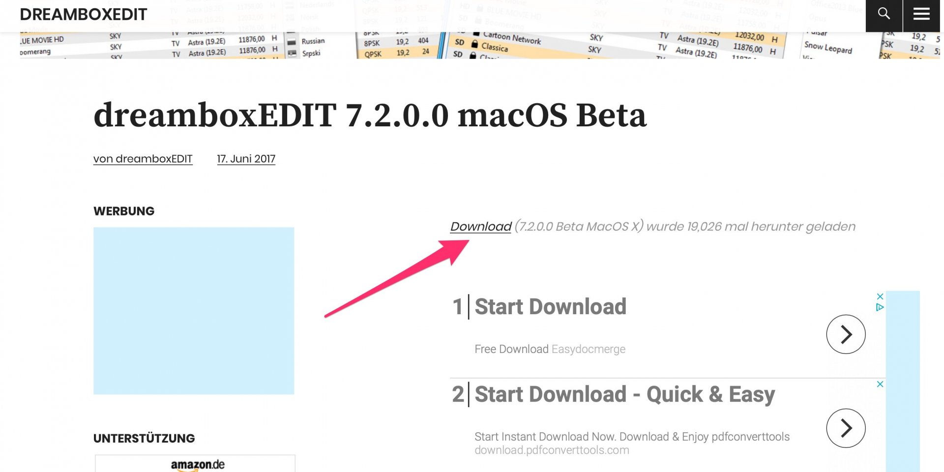Image resolution: width=944 pixels, height=472 pixels.
Task: Click the DREAMBOXEDIT site title
Action: (x=83, y=15)
